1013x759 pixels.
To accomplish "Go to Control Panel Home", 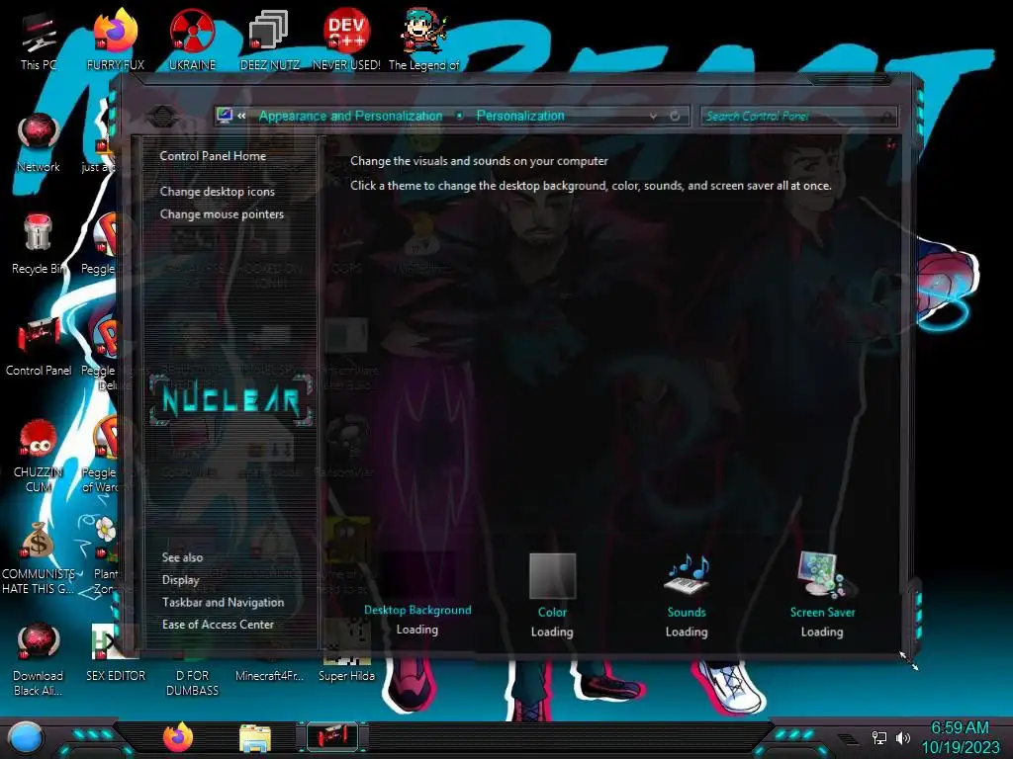I will (x=213, y=156).
